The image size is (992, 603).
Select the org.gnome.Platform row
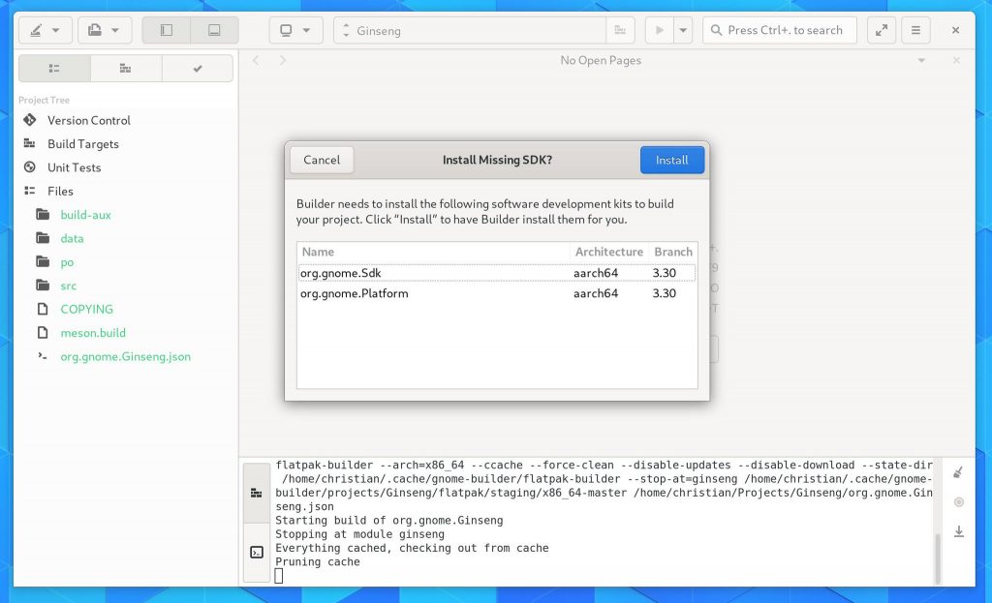(x=497, y=293)
